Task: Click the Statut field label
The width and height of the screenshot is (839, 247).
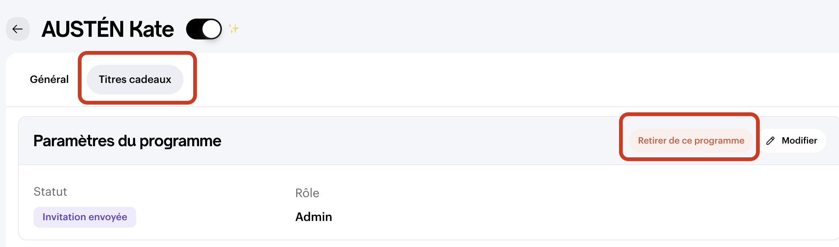Action: coord(50,192)
